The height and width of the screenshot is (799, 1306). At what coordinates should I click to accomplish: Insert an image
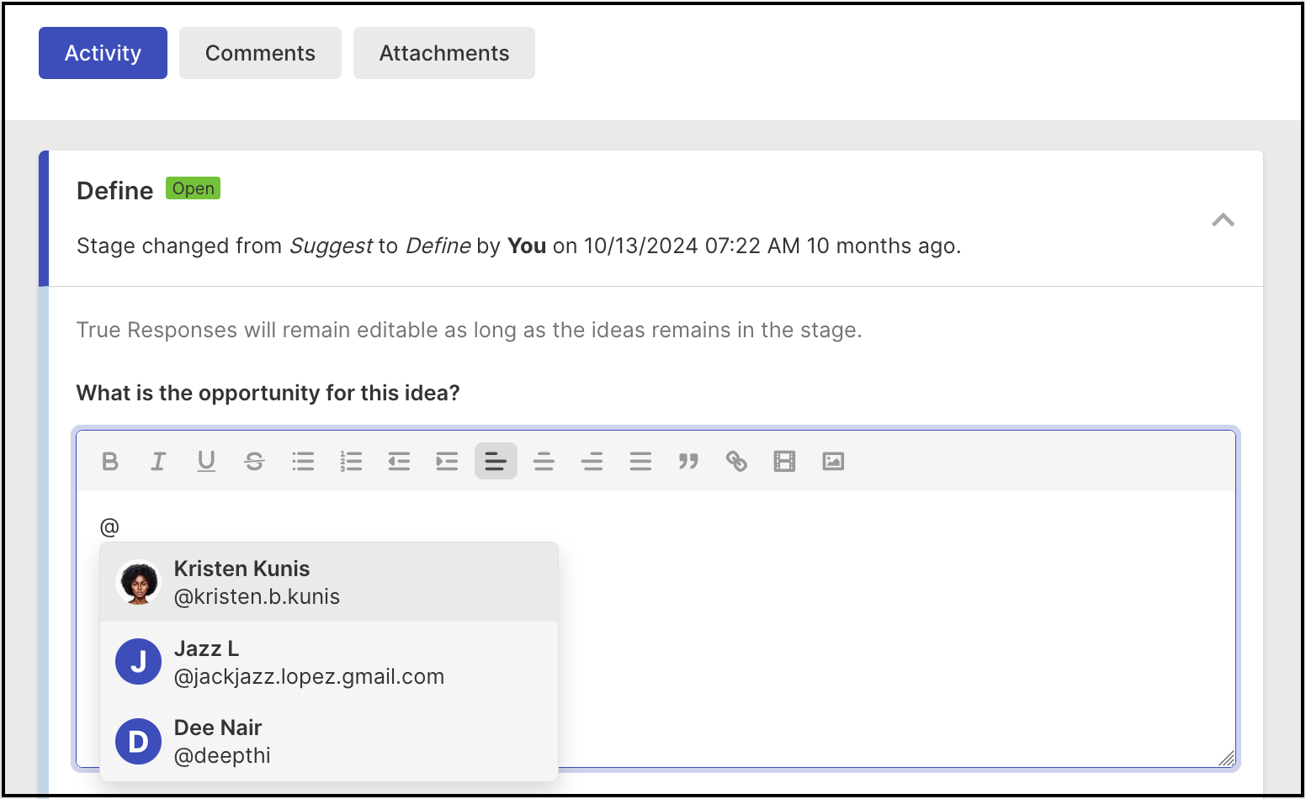833,461
